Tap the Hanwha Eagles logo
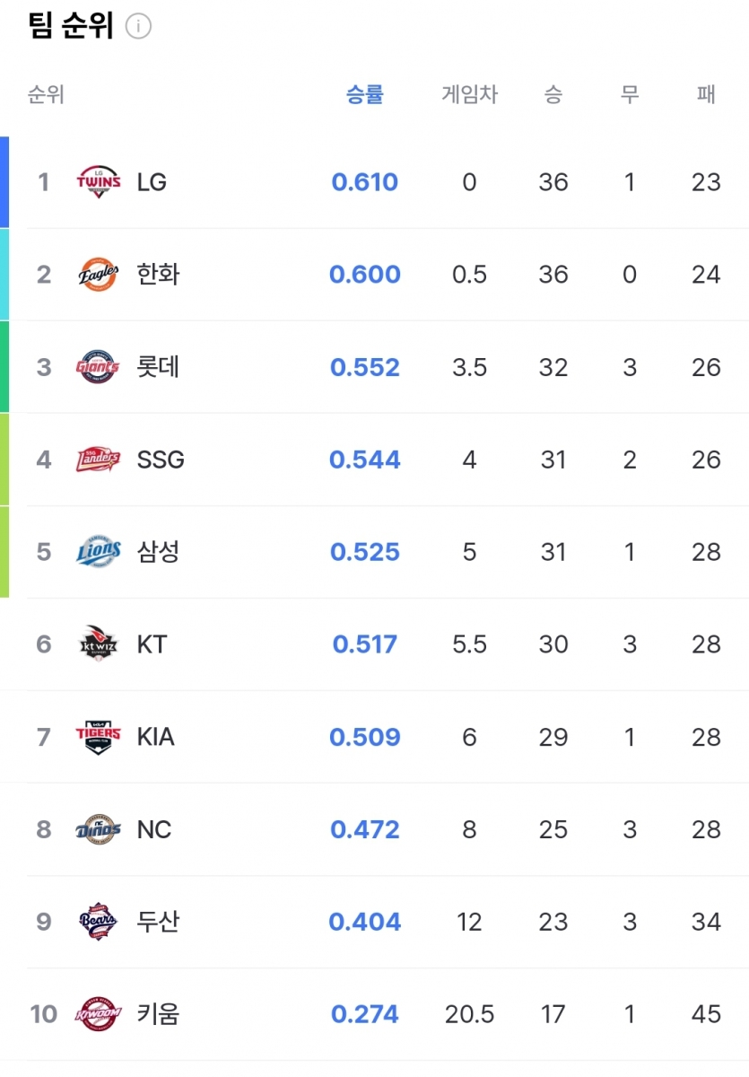The image size is (749, 1077). coord(98,275)
